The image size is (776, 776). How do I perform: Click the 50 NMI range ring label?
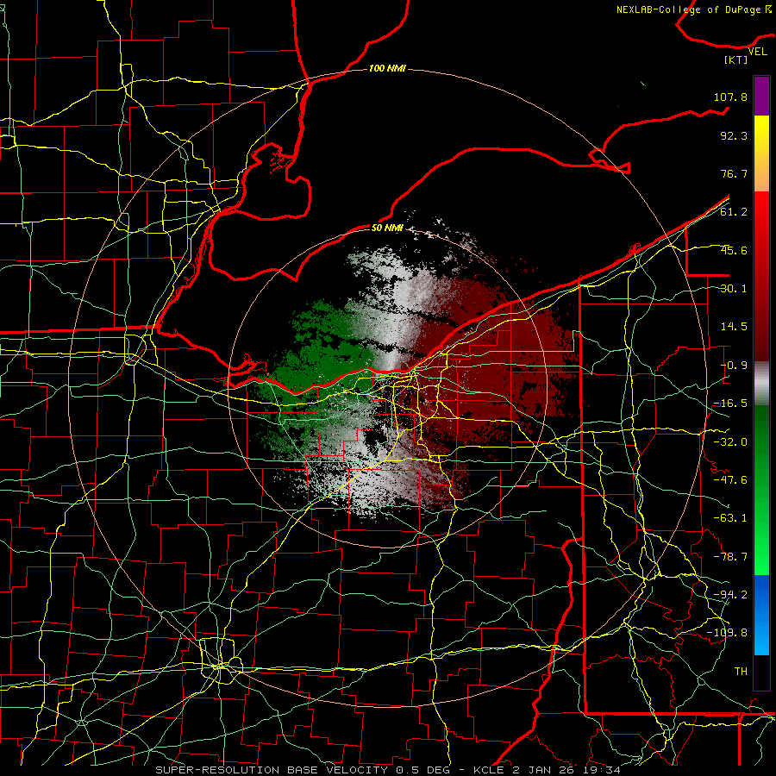click(387, 228)
